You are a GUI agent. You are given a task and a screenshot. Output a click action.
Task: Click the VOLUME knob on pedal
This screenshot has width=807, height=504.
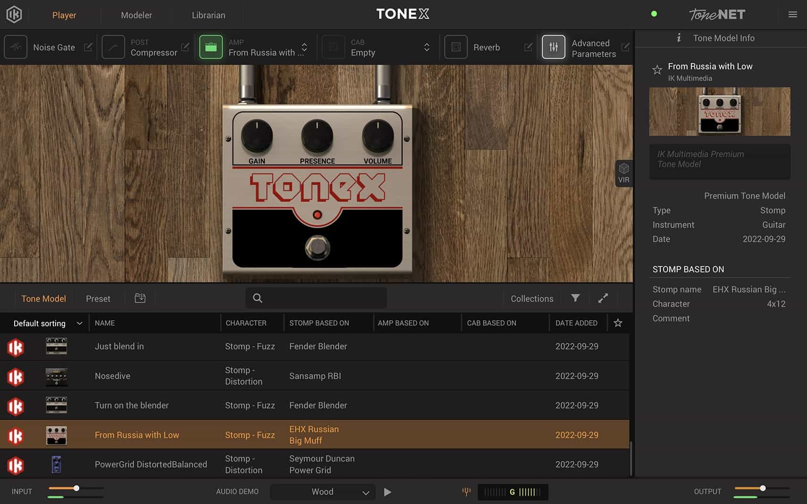pos(378,136)
